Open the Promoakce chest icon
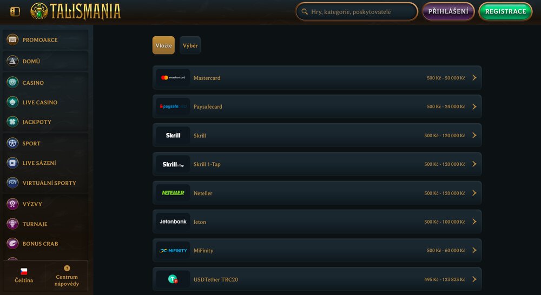Screen dimensions: 541x295 12,39
